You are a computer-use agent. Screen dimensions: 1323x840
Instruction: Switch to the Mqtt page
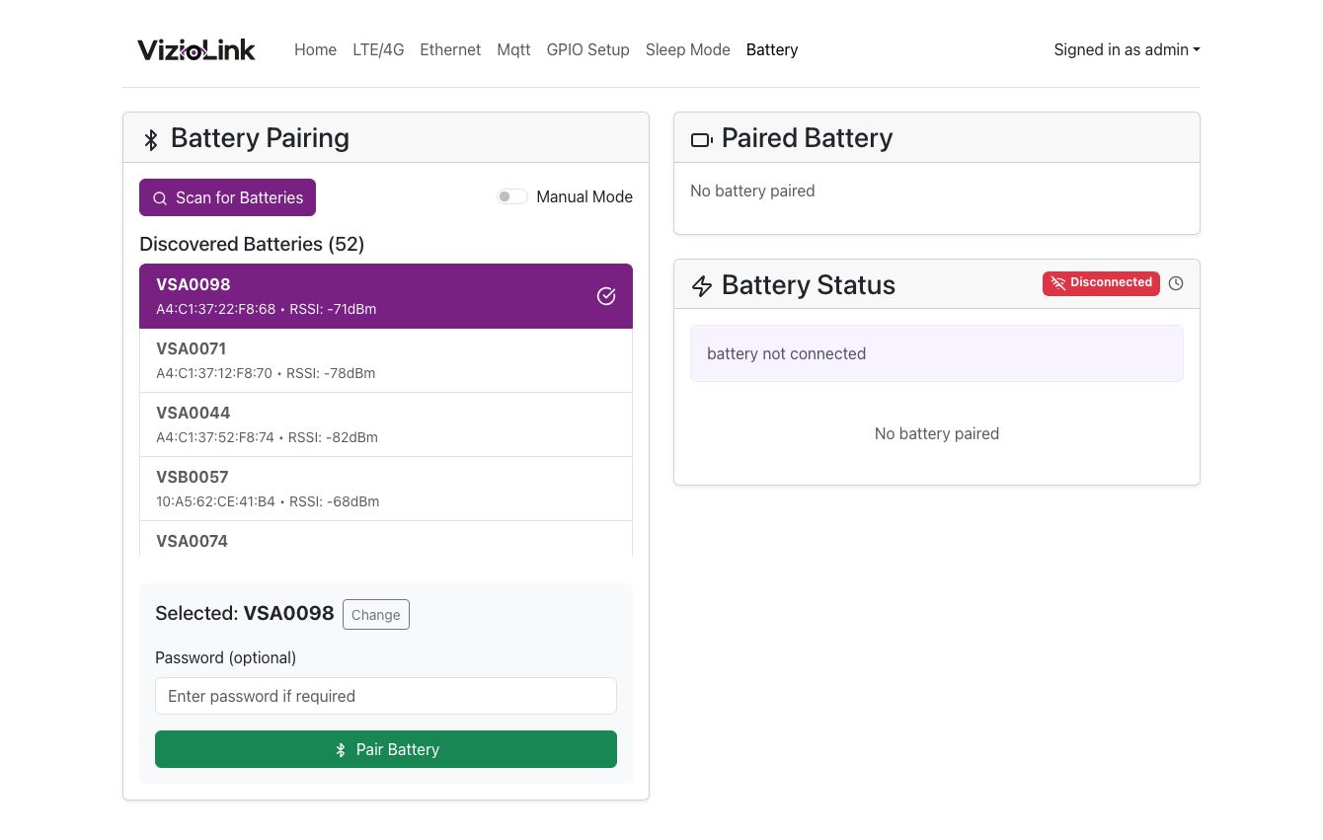coord(513,49)
